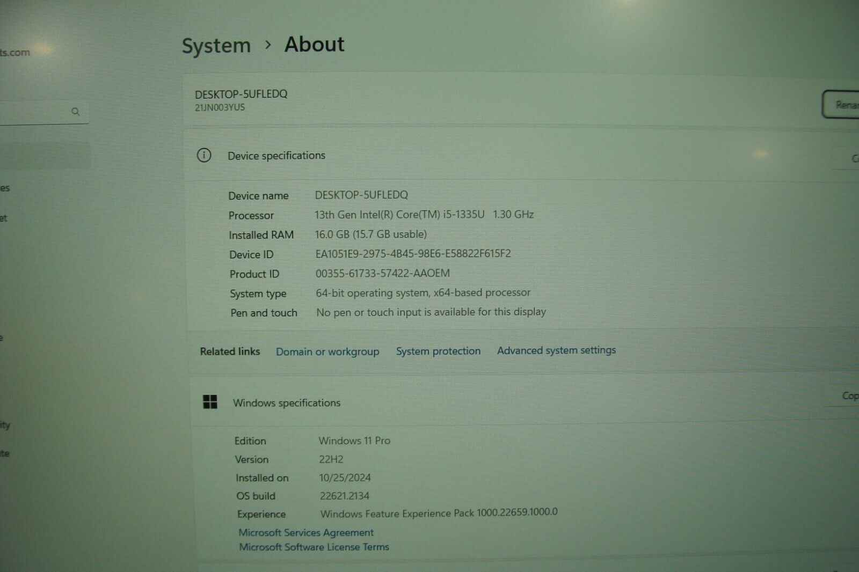Click the Related links label

coord(230,351)
